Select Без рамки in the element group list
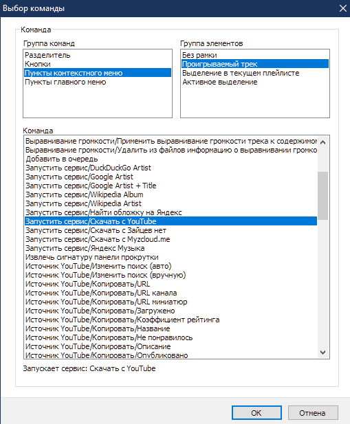The image size is (350, 424). [255, 55]
